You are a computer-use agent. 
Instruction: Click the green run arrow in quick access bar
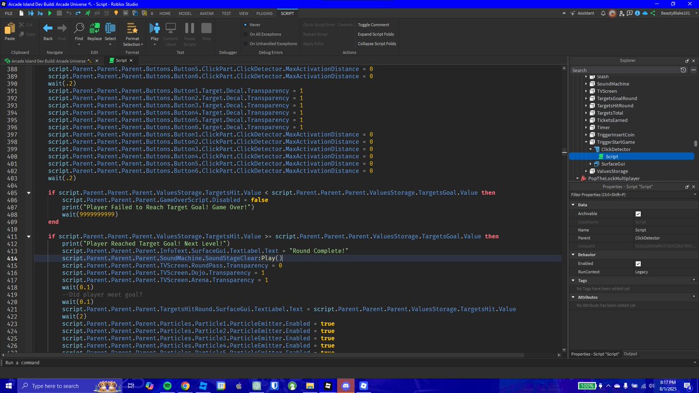tap(50, 13)
